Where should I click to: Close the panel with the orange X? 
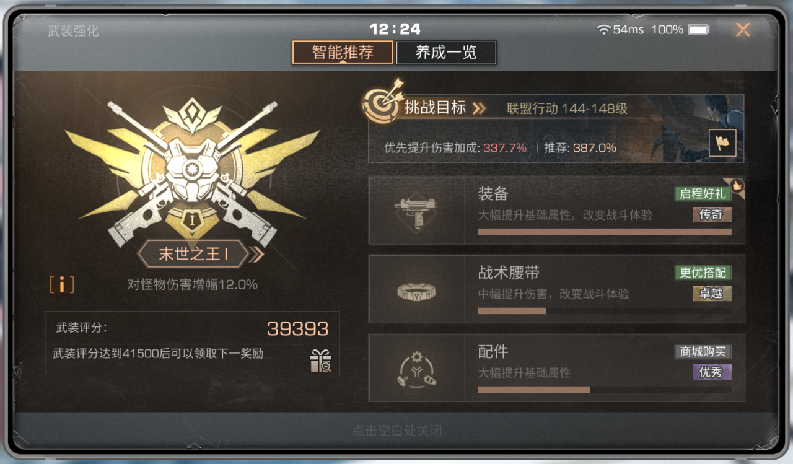coord(742,29)
